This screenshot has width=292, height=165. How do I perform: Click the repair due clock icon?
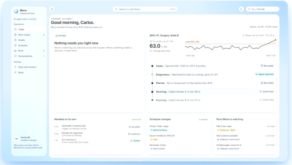pos(243,36)
